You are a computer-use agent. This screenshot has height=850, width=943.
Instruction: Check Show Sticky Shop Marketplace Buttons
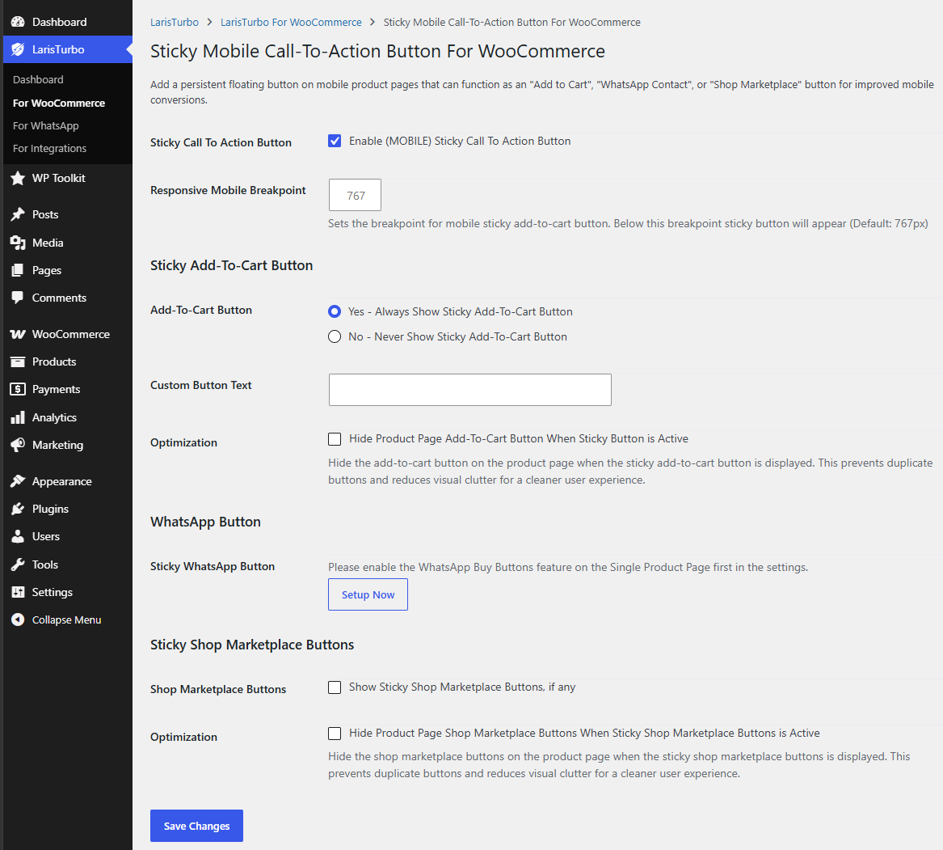[335, 687]
